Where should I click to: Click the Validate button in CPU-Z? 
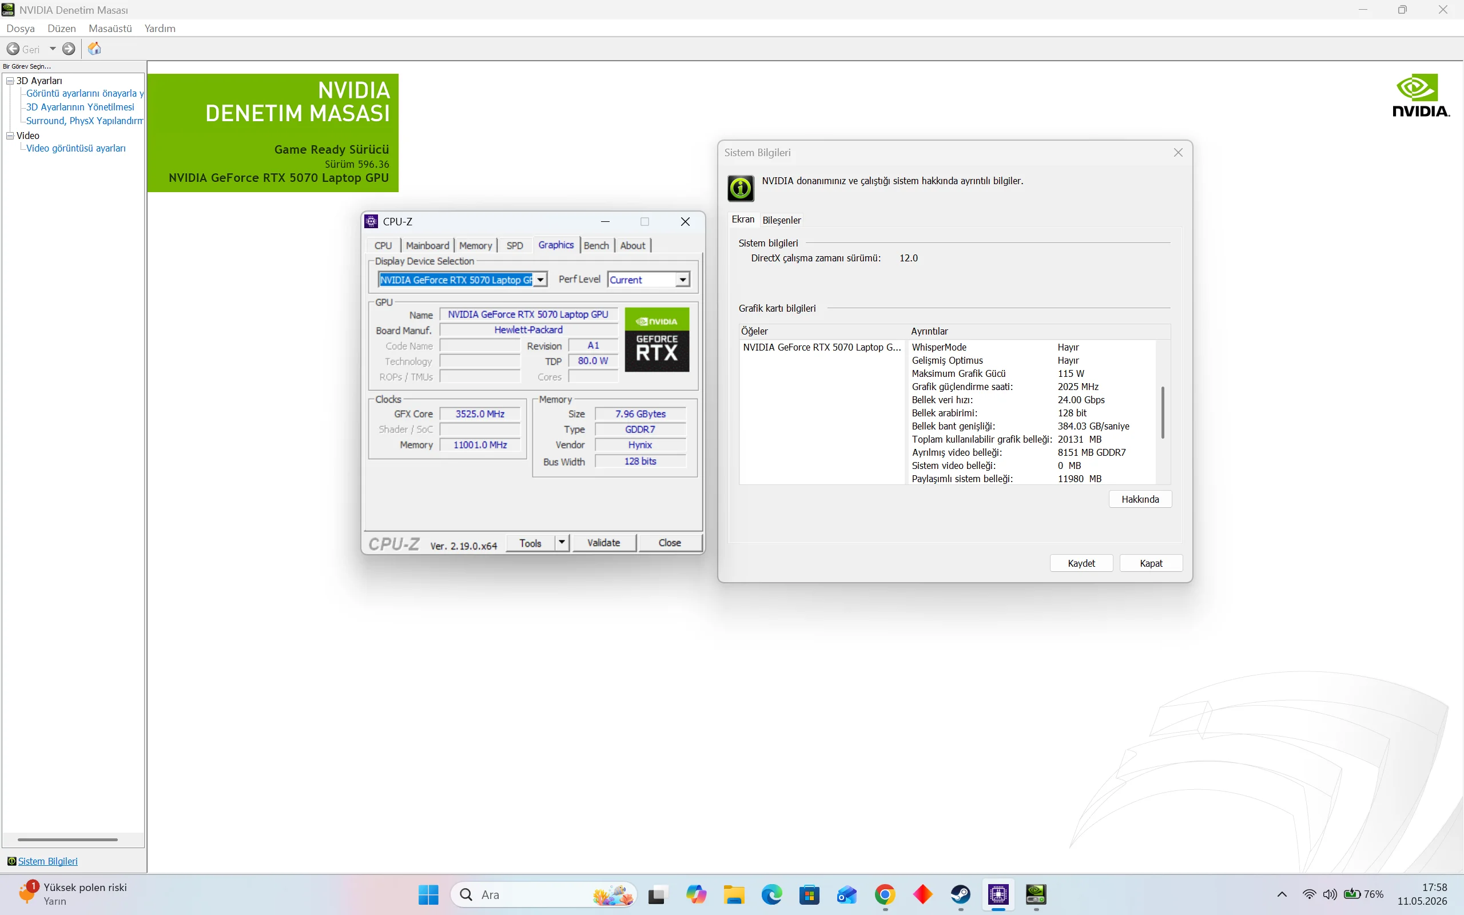[x=604, y=543]
